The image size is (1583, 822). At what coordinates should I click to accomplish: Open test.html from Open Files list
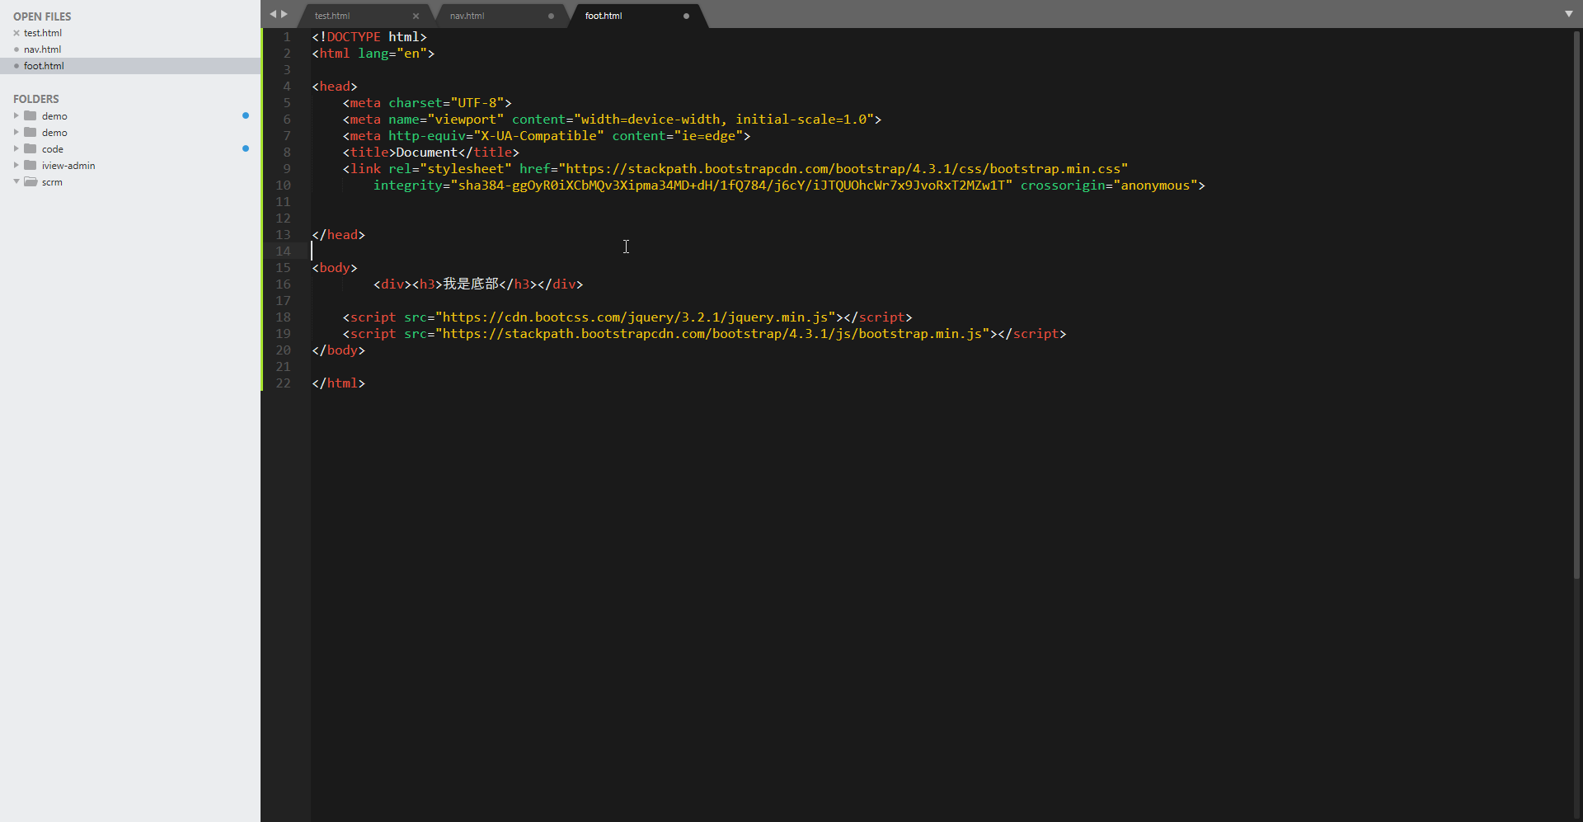[x=43, y=33]
